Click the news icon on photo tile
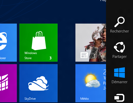 pos(84,55)
